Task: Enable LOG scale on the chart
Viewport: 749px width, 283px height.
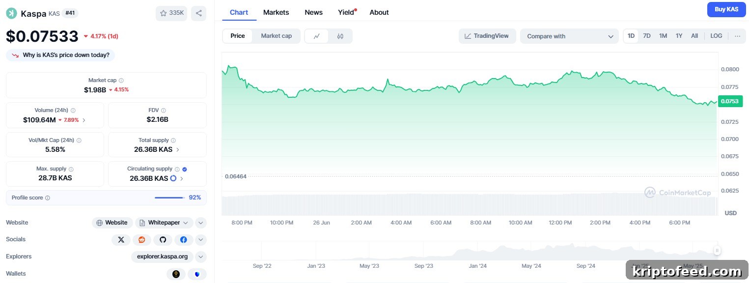Action: coord(716,36)
